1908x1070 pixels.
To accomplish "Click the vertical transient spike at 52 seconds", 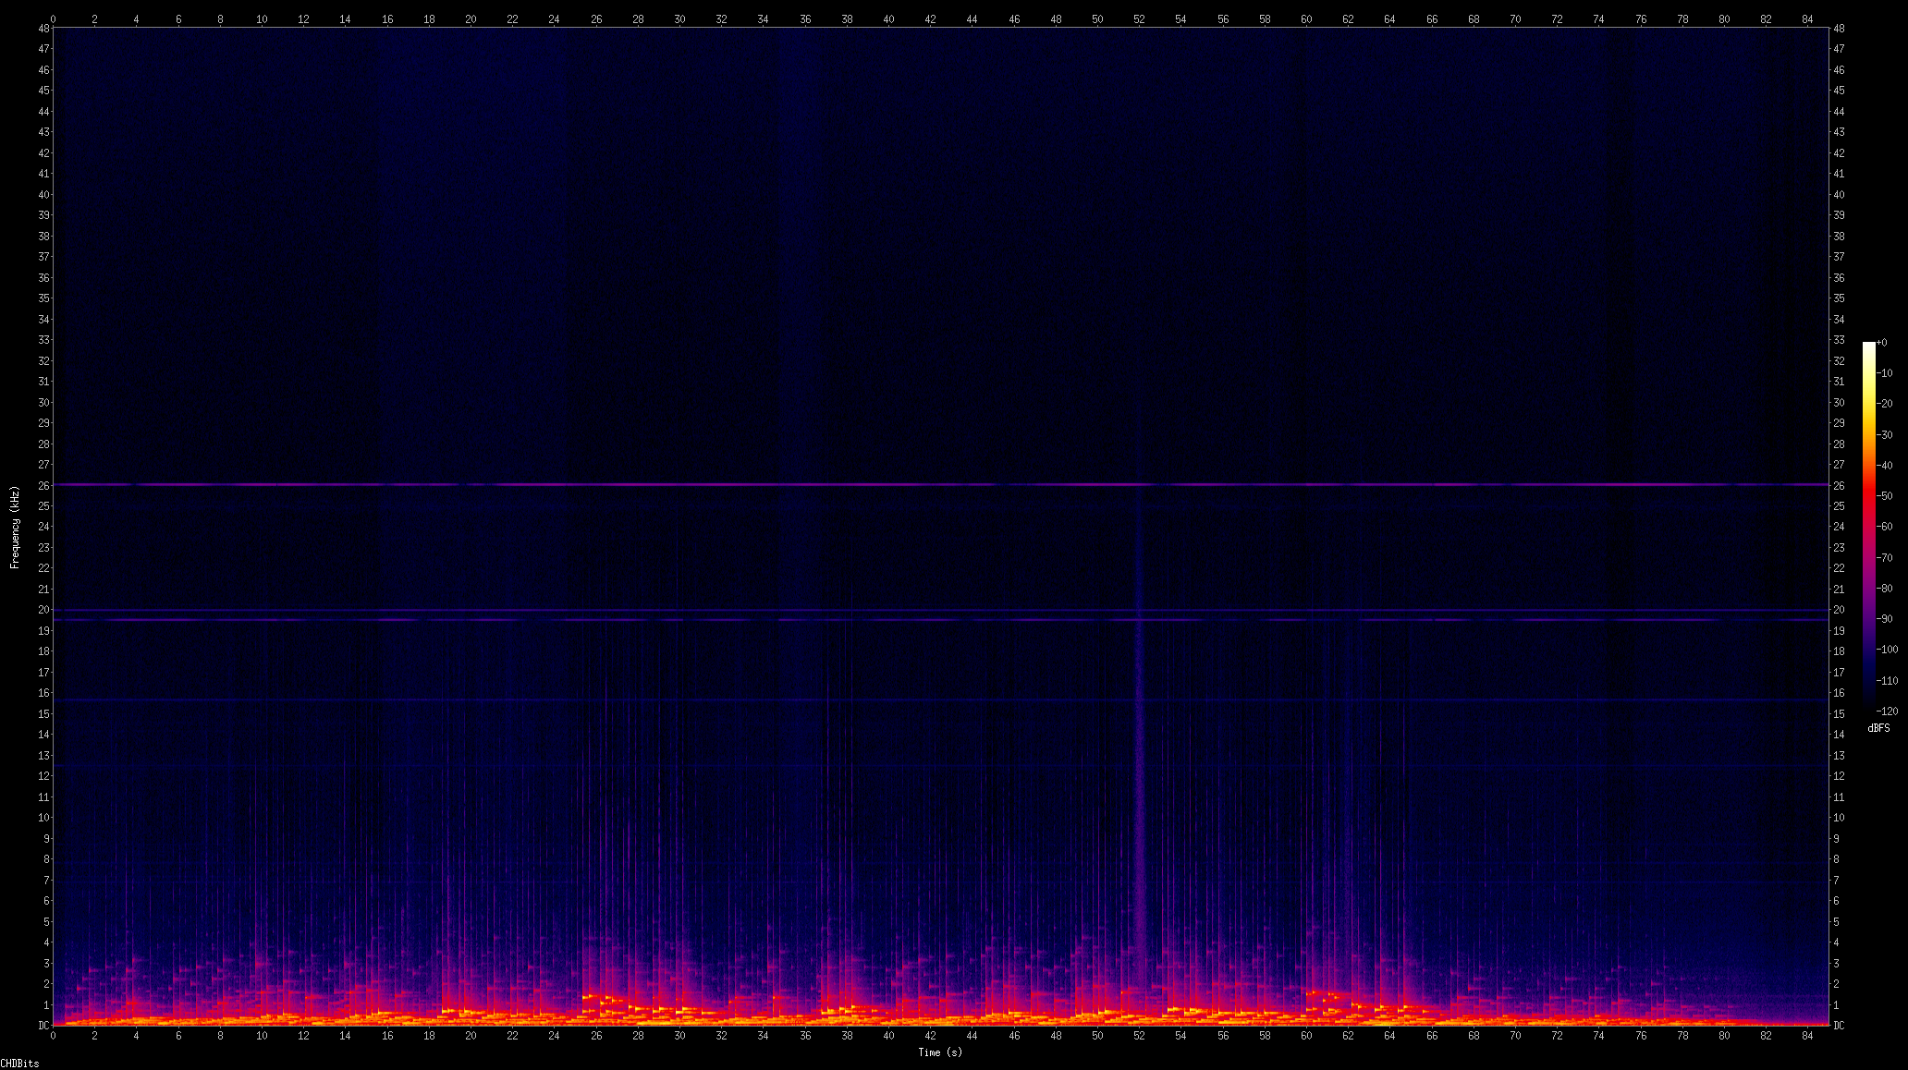I will 1139,739.
